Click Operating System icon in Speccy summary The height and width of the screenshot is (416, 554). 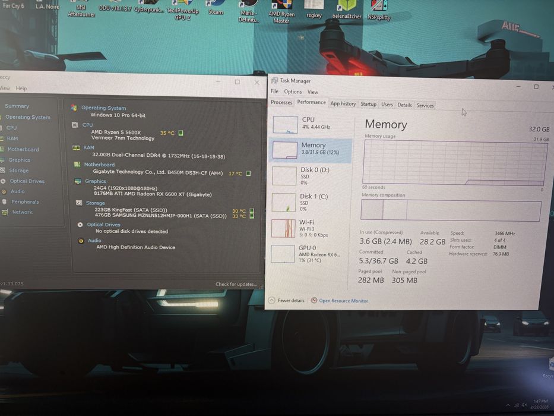pyautogui.click(x=74, y=108)
